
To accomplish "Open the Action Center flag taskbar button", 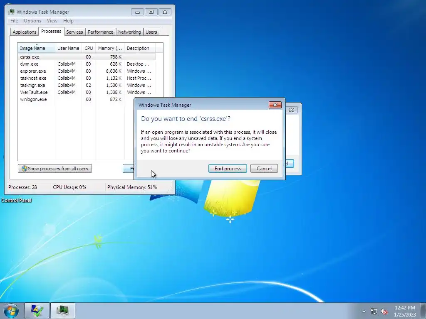I will click(37, 311).
